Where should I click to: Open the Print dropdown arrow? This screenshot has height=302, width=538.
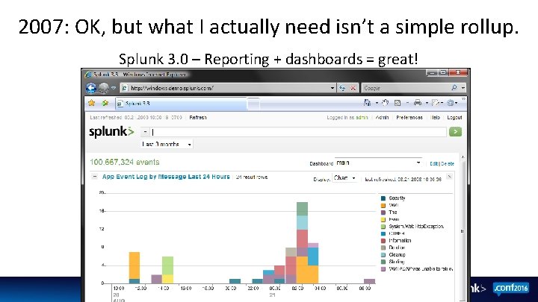tap(427, 103)
